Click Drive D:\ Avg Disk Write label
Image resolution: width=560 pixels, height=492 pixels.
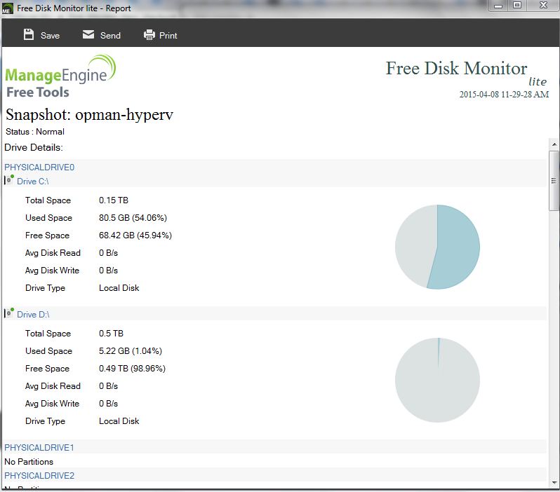tap(52, 404)
